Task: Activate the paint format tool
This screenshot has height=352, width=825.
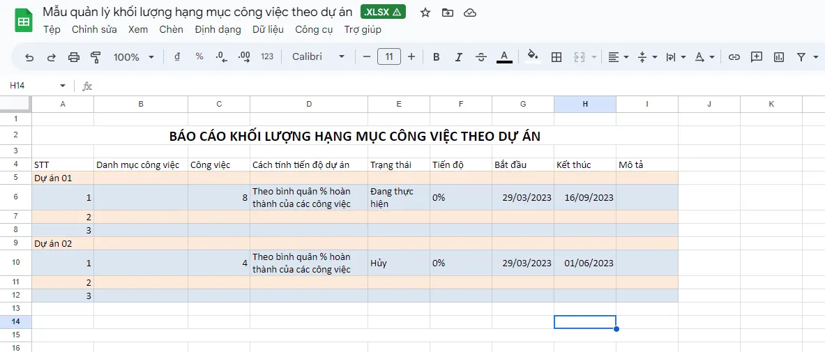Action: coord(96,57)
